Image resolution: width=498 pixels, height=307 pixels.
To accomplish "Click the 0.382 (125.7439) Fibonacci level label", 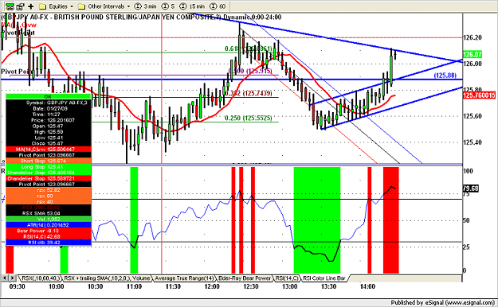I will click(x=249, y=93).
